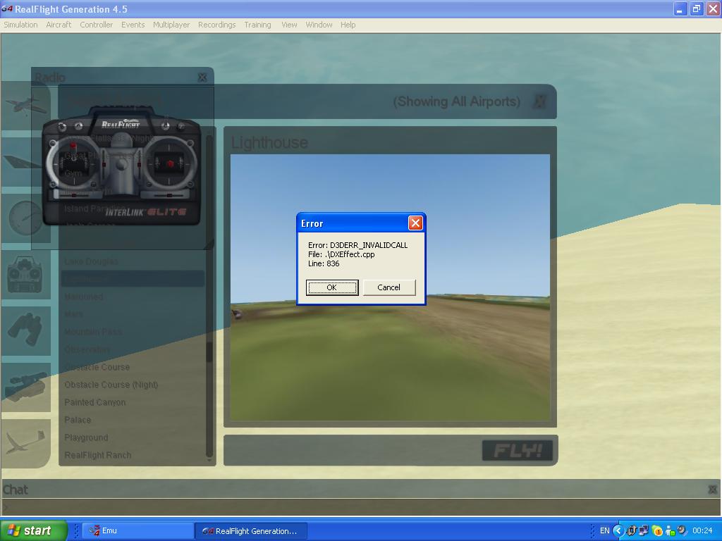Click the network computers tray icon
Viewport: 722px width, 541px height.
tap(644, 530)
